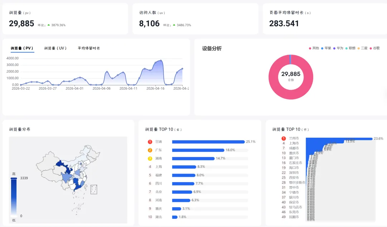This screenshot has width=387, height=227.
Task: Click the 驻马店市 label in city ranking
Action: (295, 207)
